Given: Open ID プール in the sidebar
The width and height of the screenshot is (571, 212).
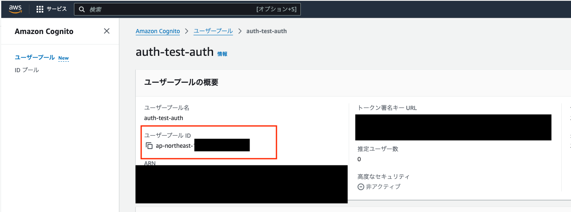Looking at the screenshot, I should (x=27, y=70).
